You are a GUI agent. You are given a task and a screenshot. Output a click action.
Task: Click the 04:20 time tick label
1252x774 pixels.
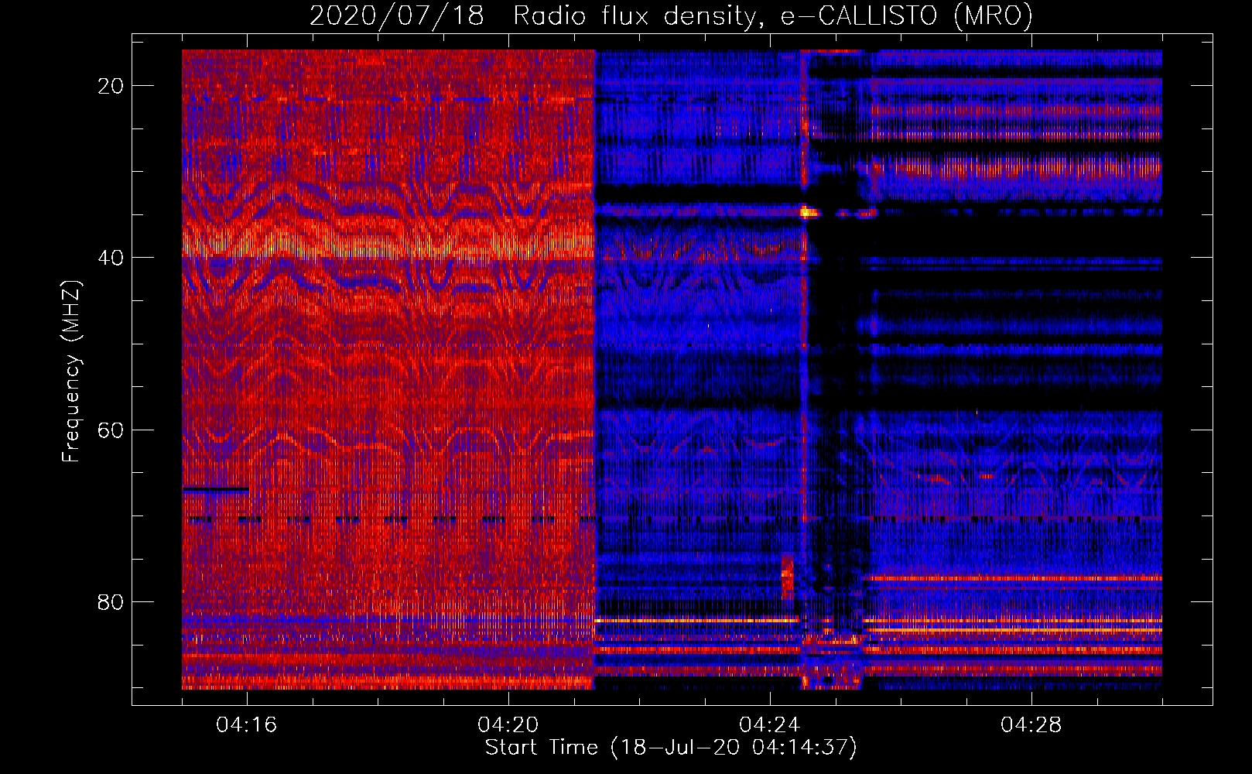coord(508,725)
